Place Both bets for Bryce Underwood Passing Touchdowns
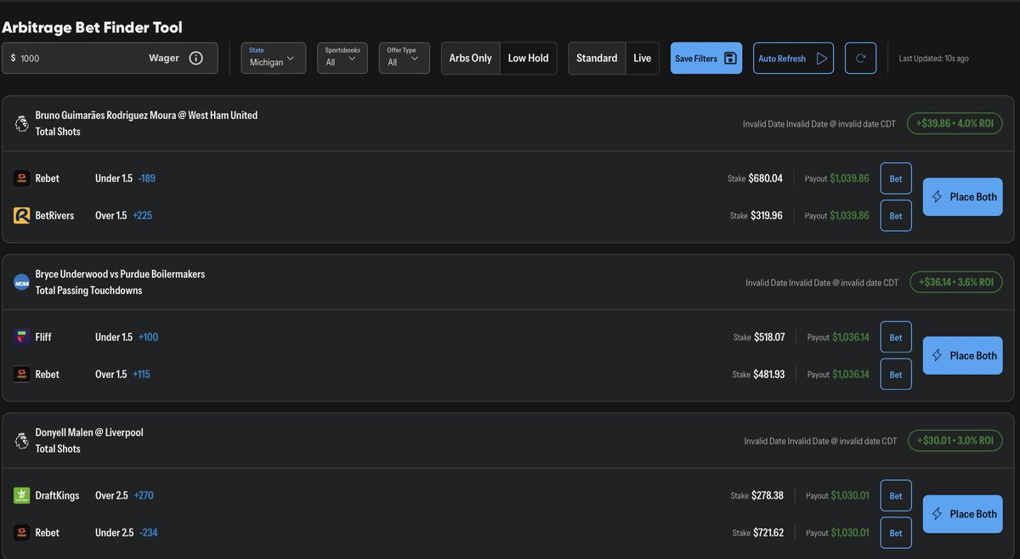This screenshot has height=559, width=1020. 963,356
